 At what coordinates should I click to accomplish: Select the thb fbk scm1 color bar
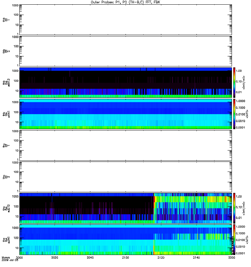coord(234,114)
